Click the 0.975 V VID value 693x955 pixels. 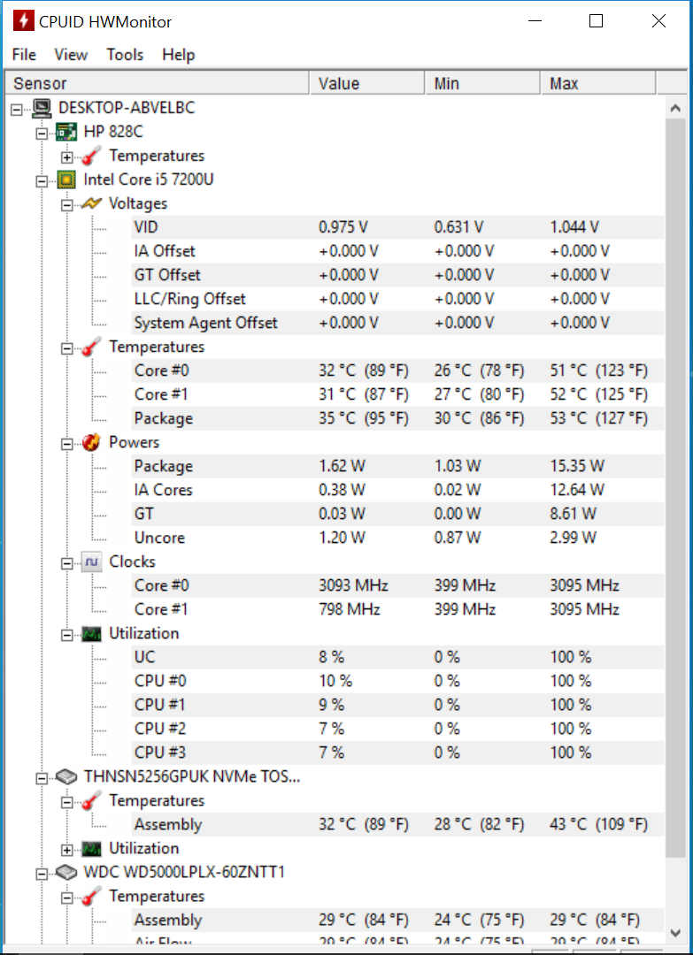[x=343, y=228]
